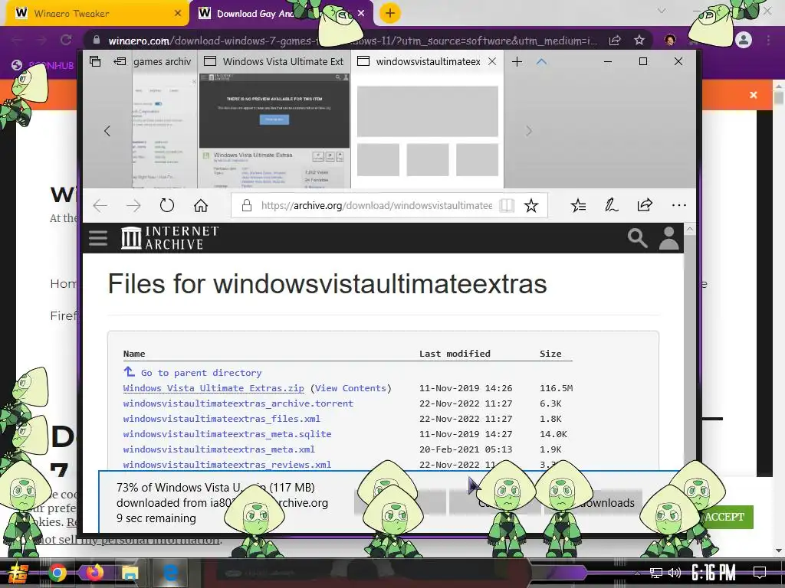The height and width of the screenshot is (588, 785).
Task: Open windowsvistaultimateextras_meta.xml
Action: click(x=218, y=449)
